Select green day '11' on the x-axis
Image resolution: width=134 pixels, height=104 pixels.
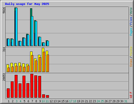(x=47, y=101)
